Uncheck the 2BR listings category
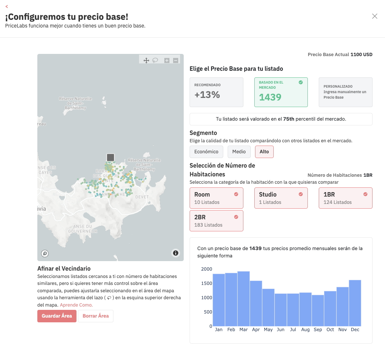Image resolution: width=385 pixels, height=348 pixels. coord(216,221)
